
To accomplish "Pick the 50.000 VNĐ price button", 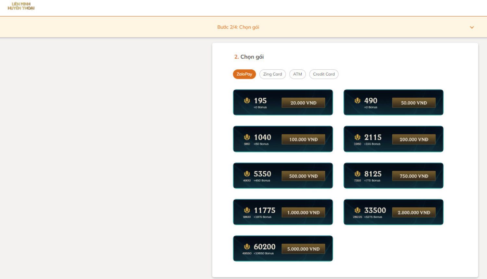I will tap(414, 103).
